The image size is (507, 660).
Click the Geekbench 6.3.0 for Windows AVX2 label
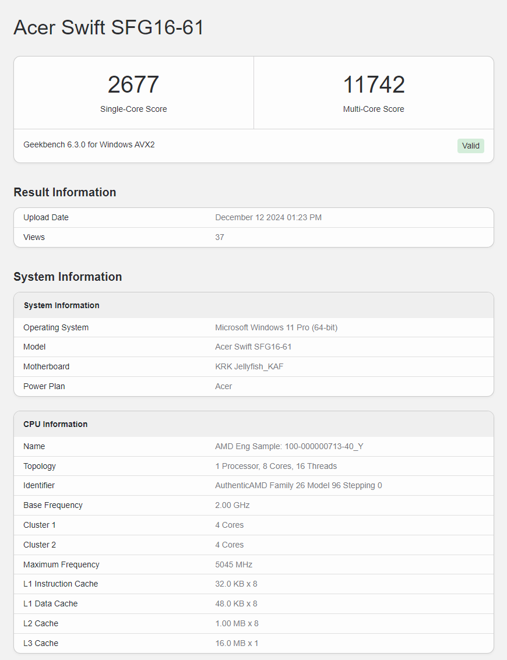click(89, 144)
